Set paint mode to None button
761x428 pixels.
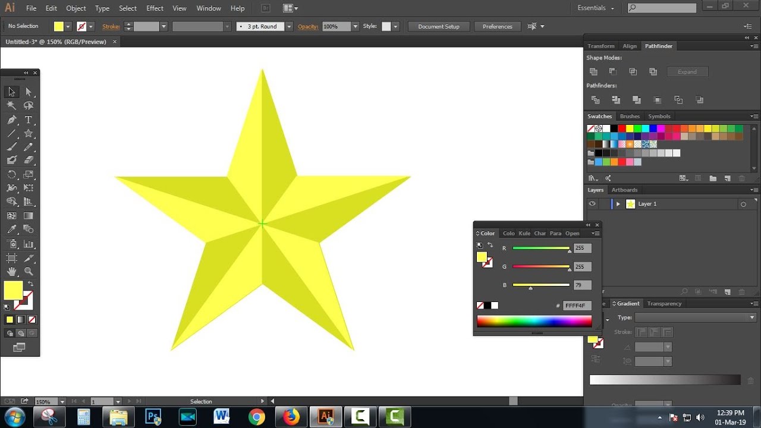tap(32, 320)
